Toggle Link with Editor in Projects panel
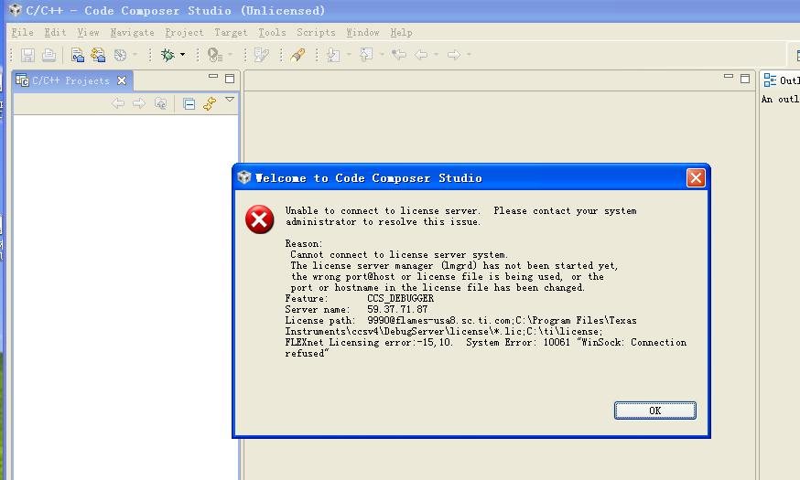 (210, 104)
